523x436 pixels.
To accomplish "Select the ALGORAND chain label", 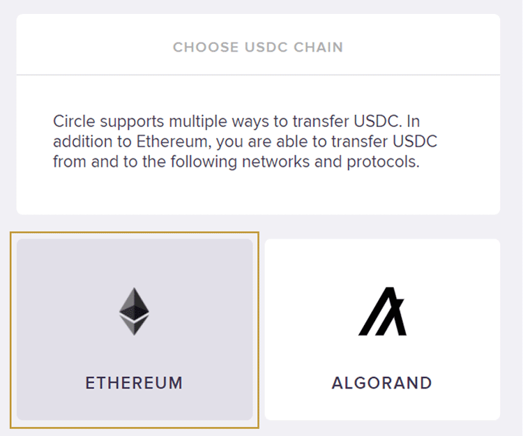I will click(382, 383).
